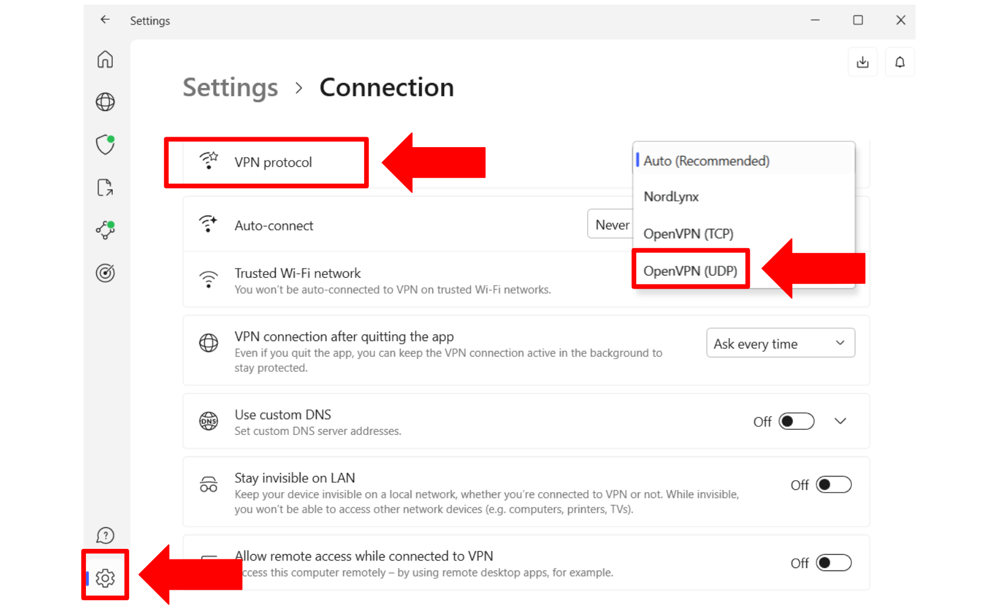Click the download updates icon button
The image size is (991, 609).
[x=862, y=62]
